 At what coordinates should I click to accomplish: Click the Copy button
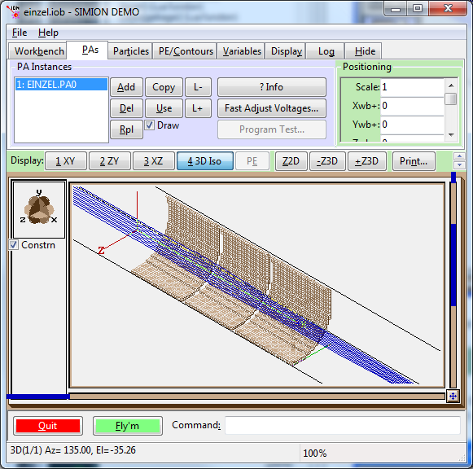[164, 87]
